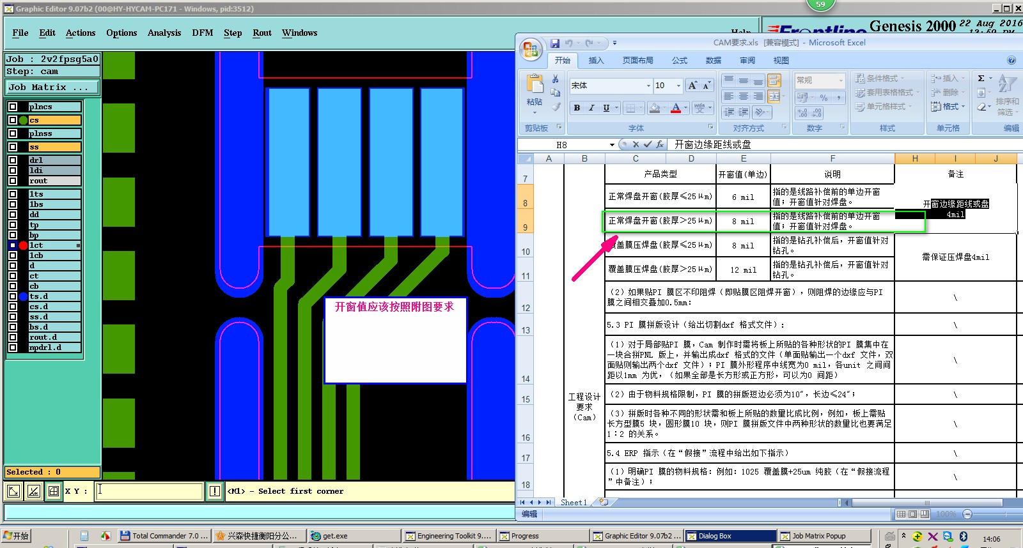1023x548 pixels.
Task: Click the Windows 开始 Start button
Action: (17, 536)
